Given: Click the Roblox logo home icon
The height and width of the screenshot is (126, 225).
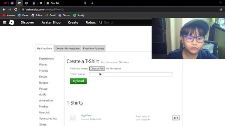Looking at the screenshot, I should coord(12,22).
